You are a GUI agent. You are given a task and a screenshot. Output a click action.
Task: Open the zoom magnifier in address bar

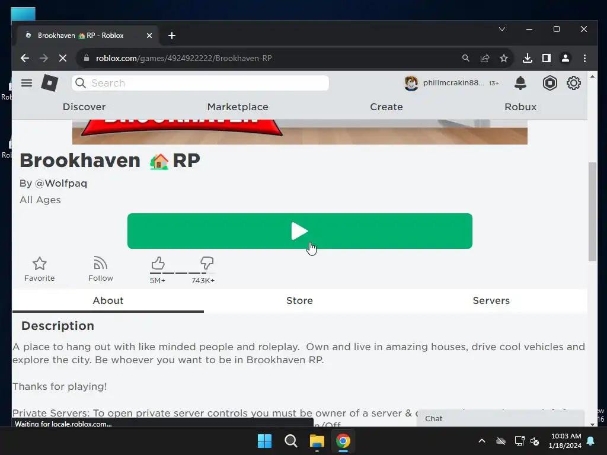point(466,58)
